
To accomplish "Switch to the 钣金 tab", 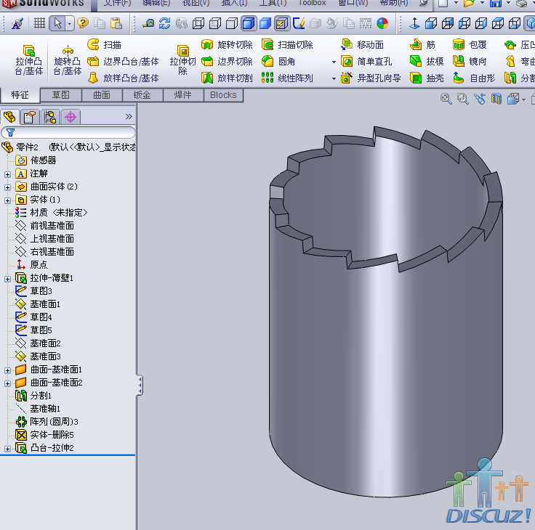I will point(142,95).
